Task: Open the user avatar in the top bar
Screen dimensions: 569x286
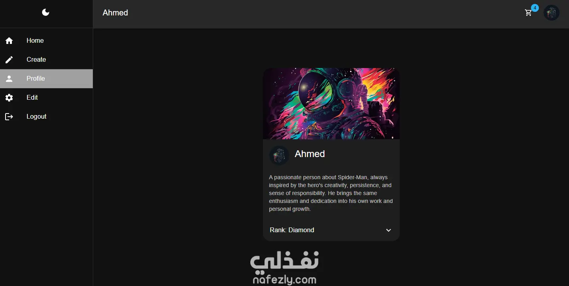Action: (x=552, y=13)
